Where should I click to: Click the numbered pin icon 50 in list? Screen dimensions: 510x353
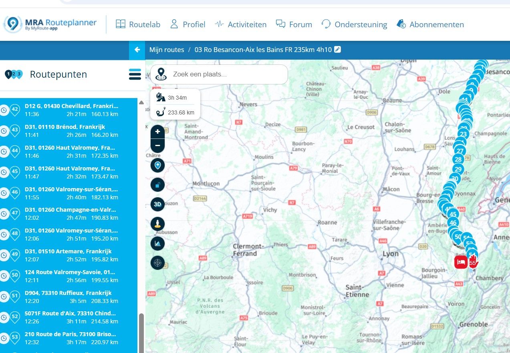(x=15, y=276)
